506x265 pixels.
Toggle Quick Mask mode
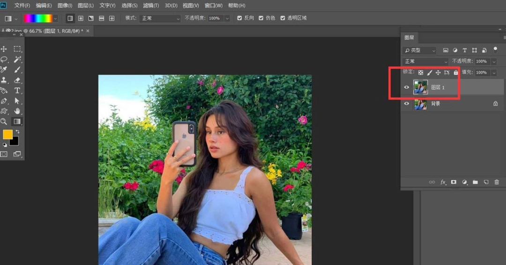tap(4, 154)
